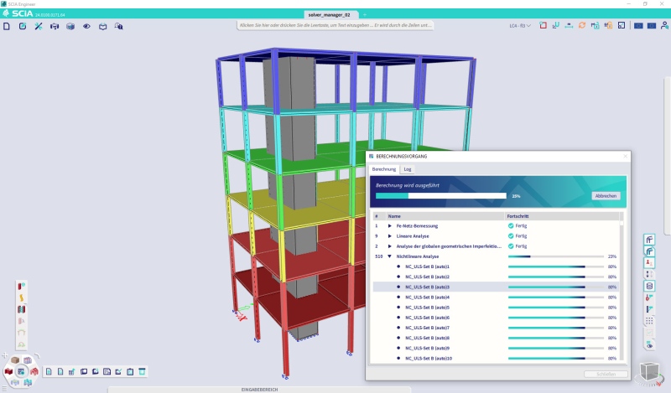Click the overall calculation progress bar at 25%
This screenshot has height=393, width=671.
441,196
